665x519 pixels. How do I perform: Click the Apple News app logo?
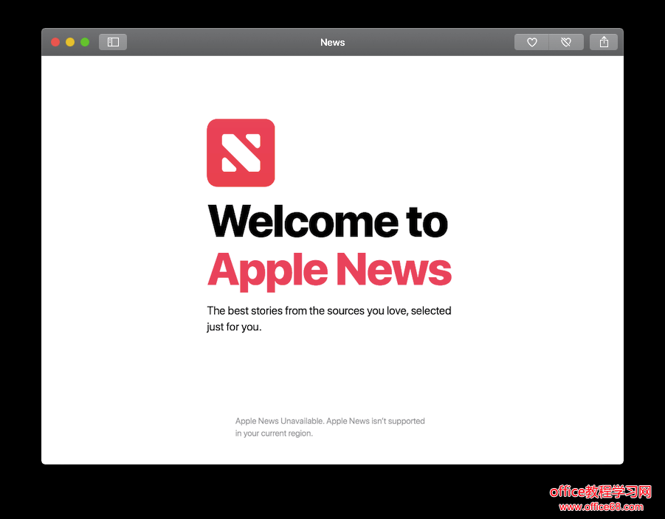pyautogui.click(x=241, y=153)
